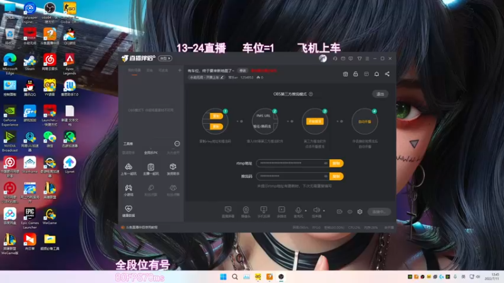Reveal the stream key with the eye icon
This screenshot has height=283, width=504.
(326, 176)
